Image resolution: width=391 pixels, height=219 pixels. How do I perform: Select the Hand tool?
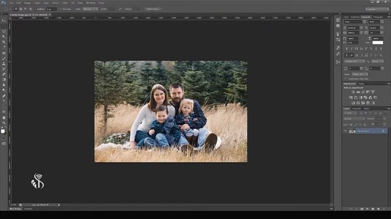pyautogui.click(x=4, y=117)
